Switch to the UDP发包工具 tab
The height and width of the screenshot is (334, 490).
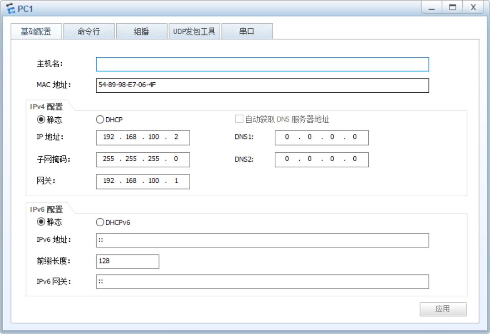pos(194,31)
